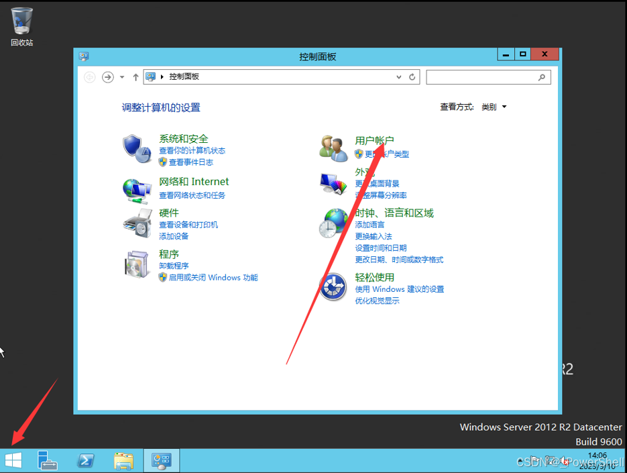Click 优化视觉显示 link
The image size is (627, 473).
[377, 301]
